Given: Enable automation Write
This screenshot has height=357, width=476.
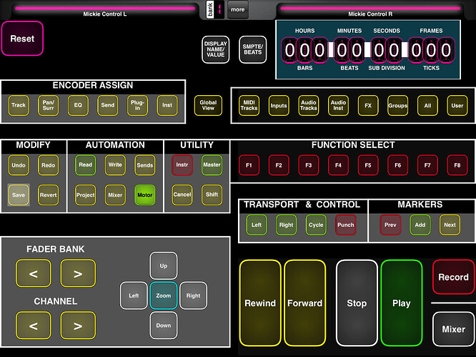Looking at the screenshot, I should click(x=115, y=165).
